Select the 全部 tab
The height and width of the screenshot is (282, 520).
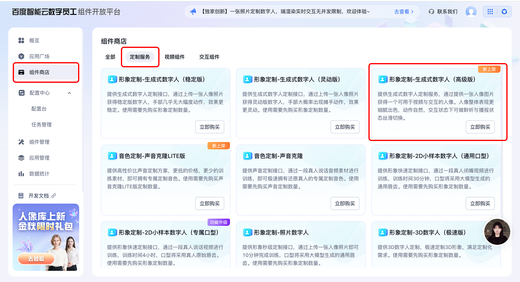pyautogui.click(x=110, y=57)
